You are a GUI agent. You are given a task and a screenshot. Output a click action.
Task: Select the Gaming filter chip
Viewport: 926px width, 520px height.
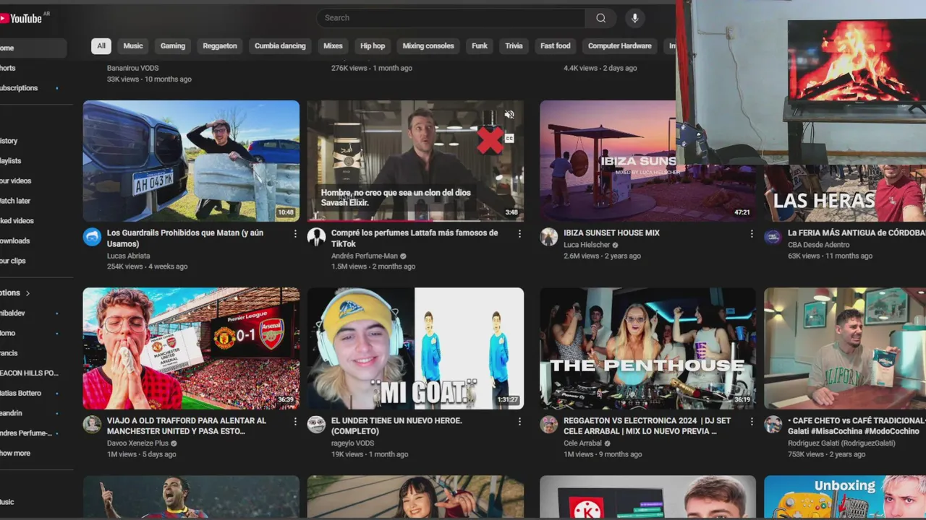click(173, 46)
